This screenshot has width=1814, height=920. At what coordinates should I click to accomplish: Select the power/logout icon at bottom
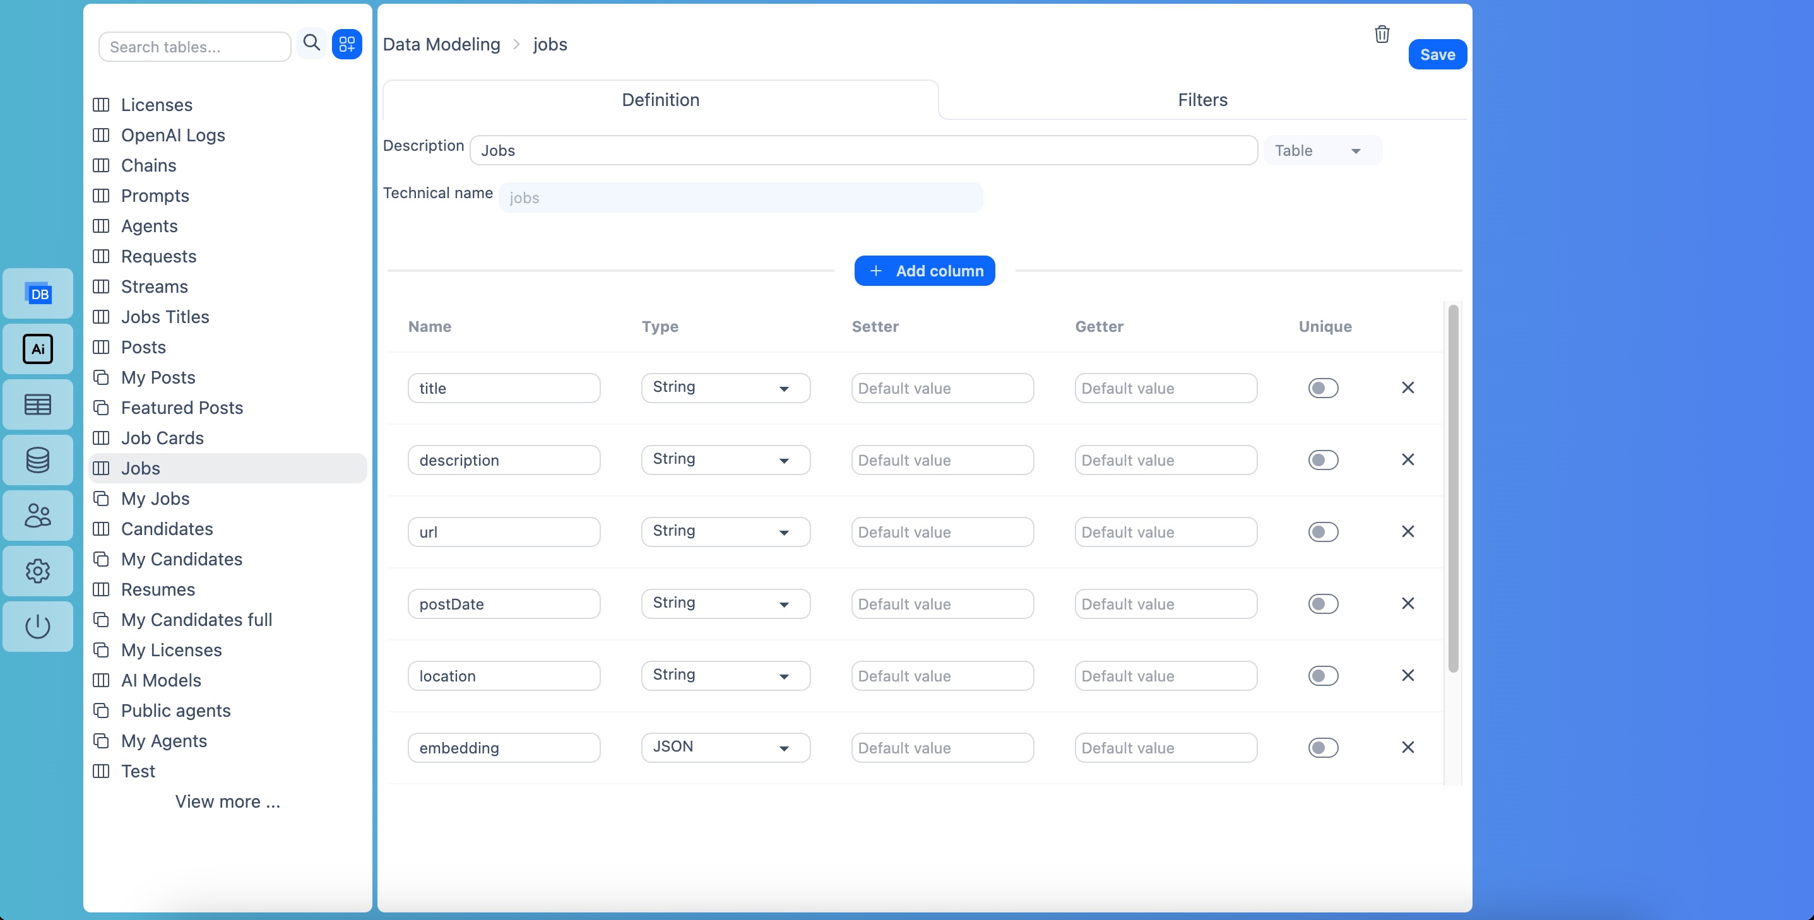click(37, 624)
